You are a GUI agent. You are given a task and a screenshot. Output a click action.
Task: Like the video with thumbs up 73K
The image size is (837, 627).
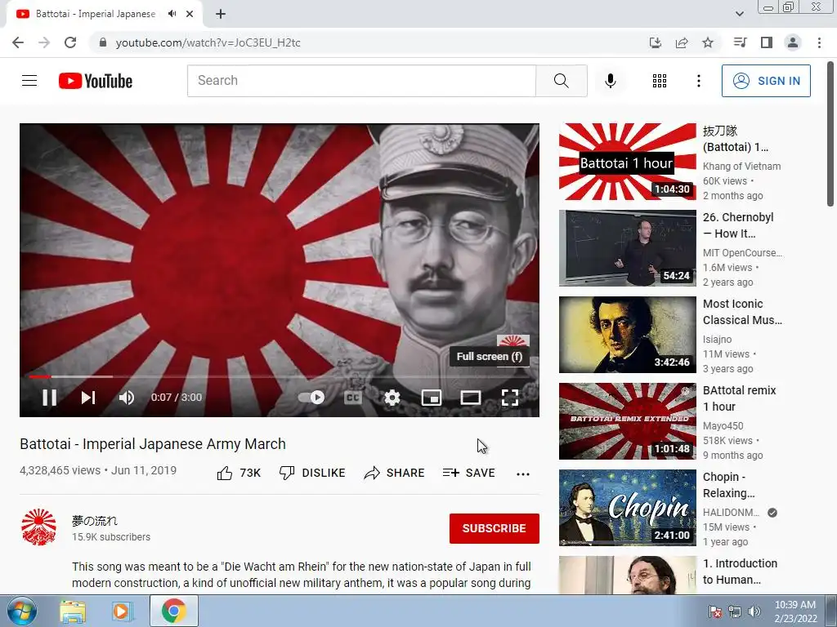239,473
